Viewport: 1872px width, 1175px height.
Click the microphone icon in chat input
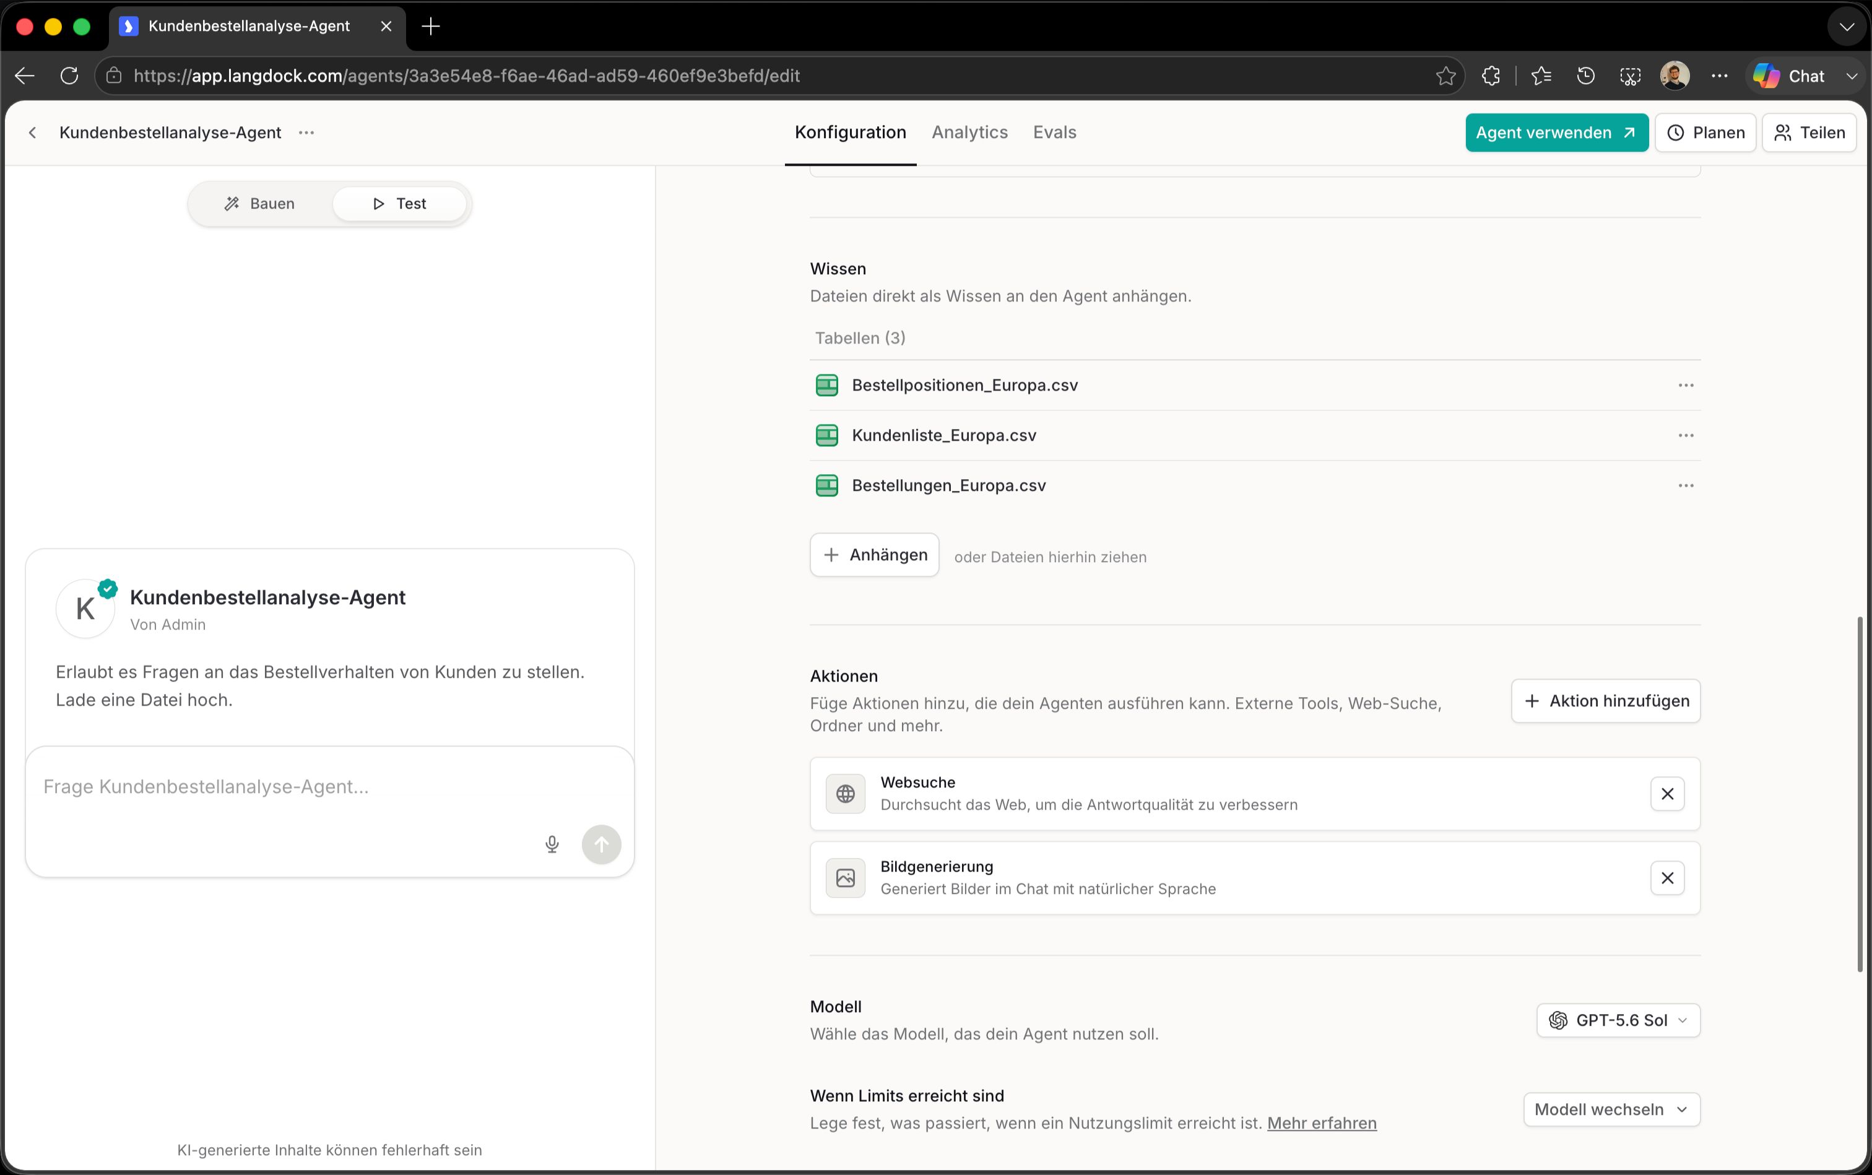click(x=552, y=844)
